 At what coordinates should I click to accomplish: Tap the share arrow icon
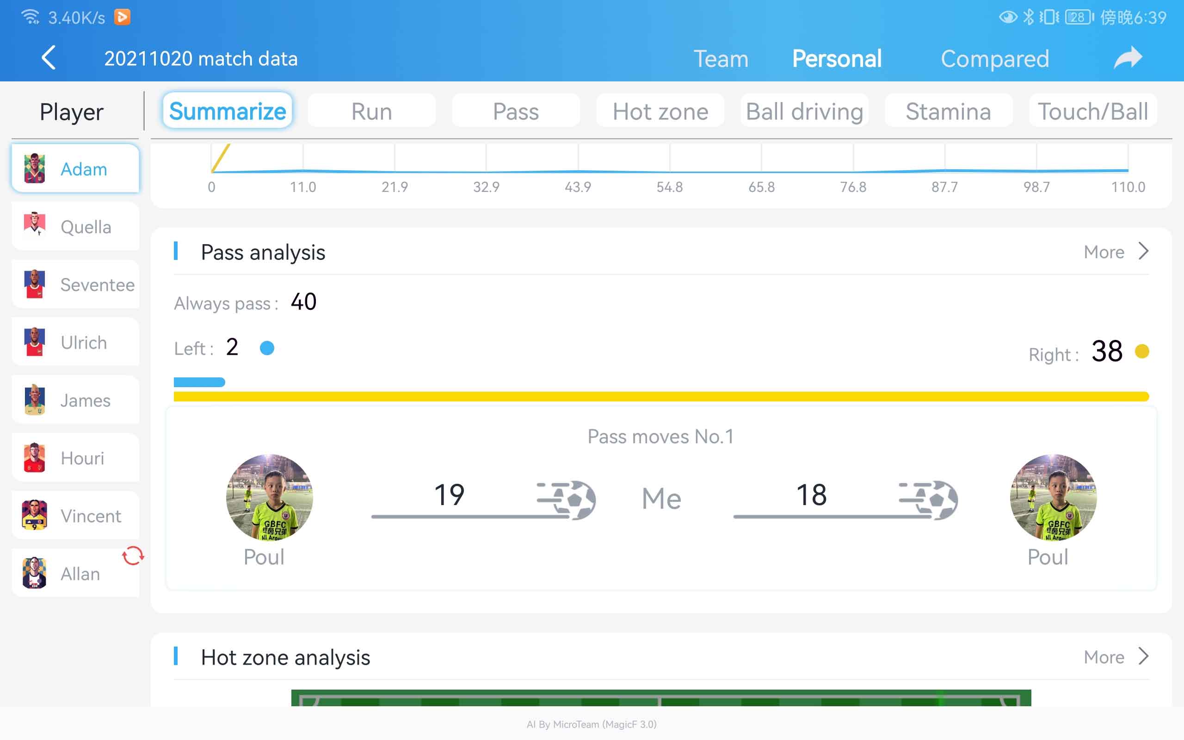point(1128,58)
